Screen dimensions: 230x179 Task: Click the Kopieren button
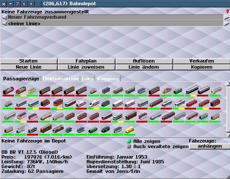pyautogui.click(x=201, y=67)
